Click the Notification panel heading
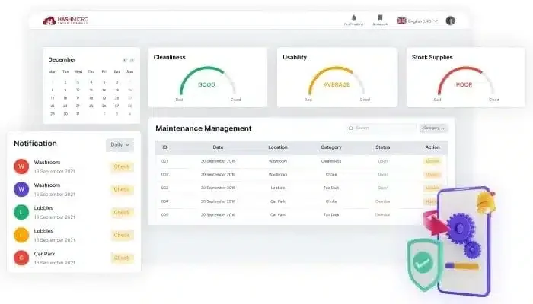The height and width of the screenshot is (304, 533). pos(35,144)
